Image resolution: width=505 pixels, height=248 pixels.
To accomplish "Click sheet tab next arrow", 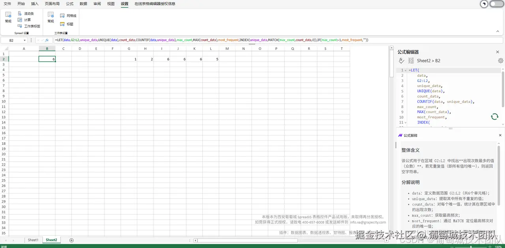I will point(13,240).
